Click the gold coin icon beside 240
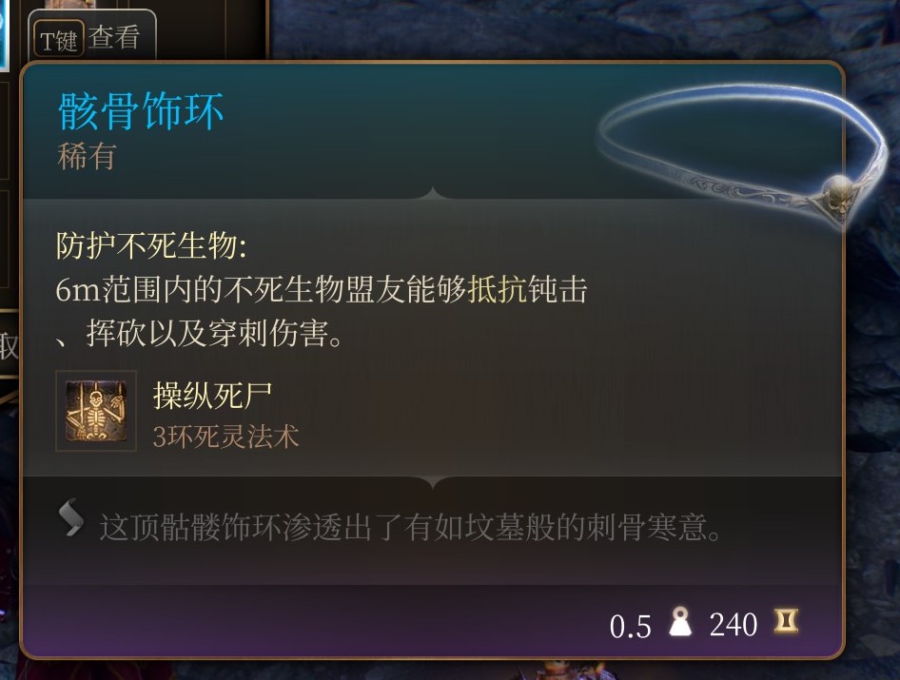900x680 pixels. [x=786, y=621]
